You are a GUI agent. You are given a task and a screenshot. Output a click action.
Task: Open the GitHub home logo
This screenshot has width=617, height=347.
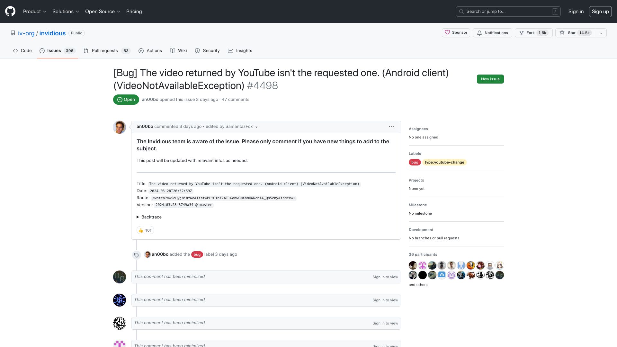tap(10, 11)
